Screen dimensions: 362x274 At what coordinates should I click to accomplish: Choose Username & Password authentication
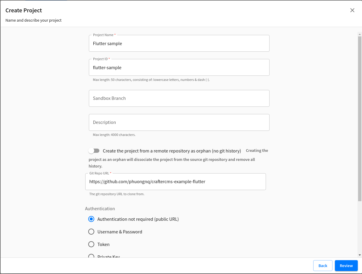click(x=91, y=232)
